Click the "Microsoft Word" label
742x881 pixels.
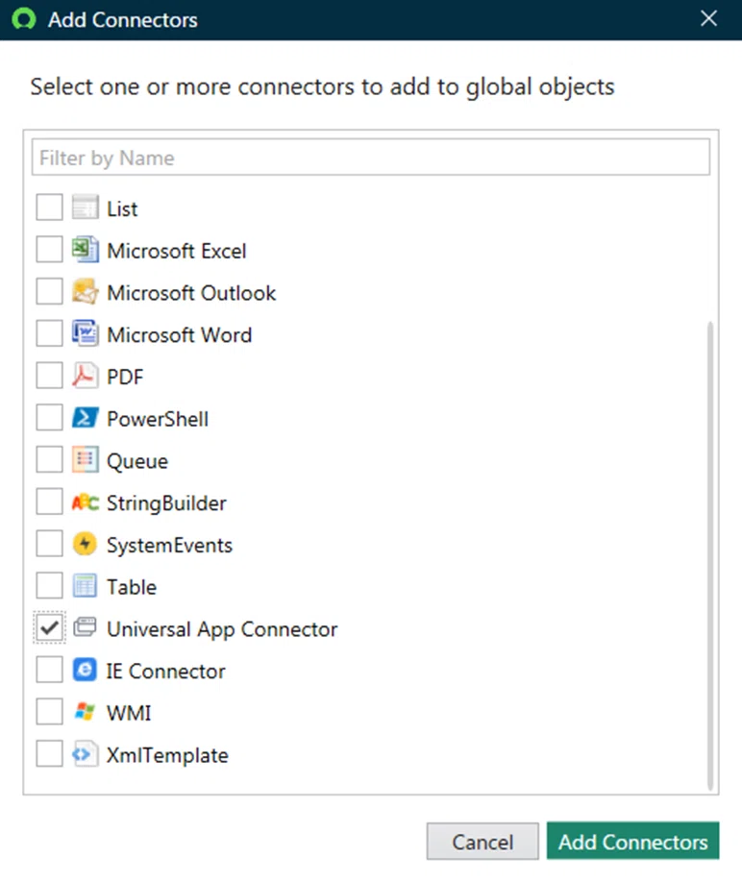180,335
